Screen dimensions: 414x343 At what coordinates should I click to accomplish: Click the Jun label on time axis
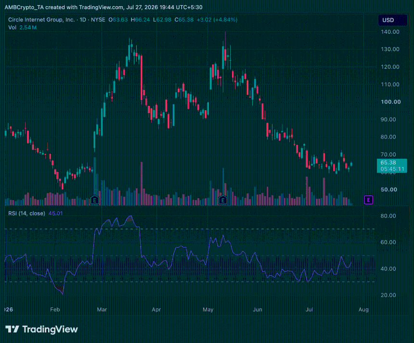click(x=258, y=309)
